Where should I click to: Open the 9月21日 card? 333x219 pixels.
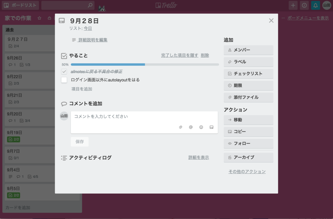coord(30,99)
